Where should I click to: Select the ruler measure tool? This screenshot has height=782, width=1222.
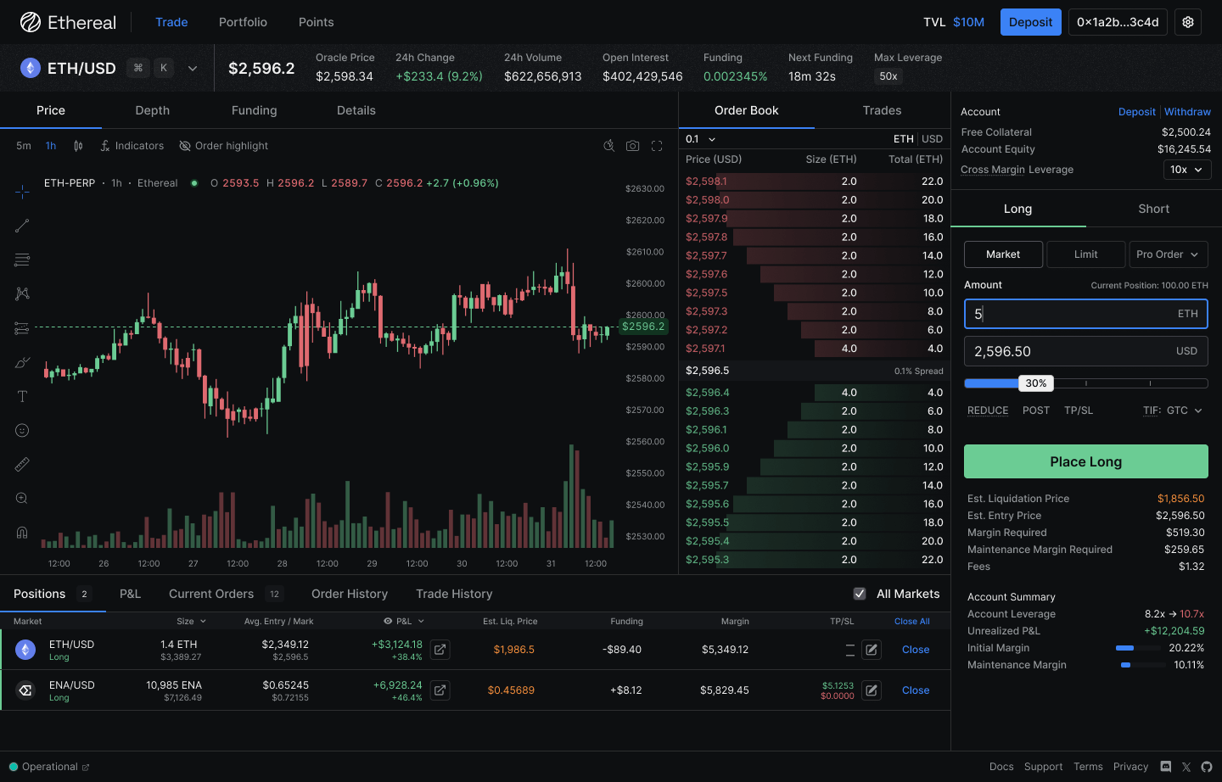point(22,464)
